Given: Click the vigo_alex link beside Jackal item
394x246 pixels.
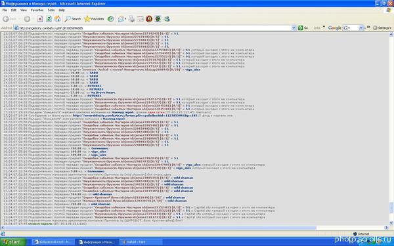Looking at the screenshot, I should coord(192,70).
